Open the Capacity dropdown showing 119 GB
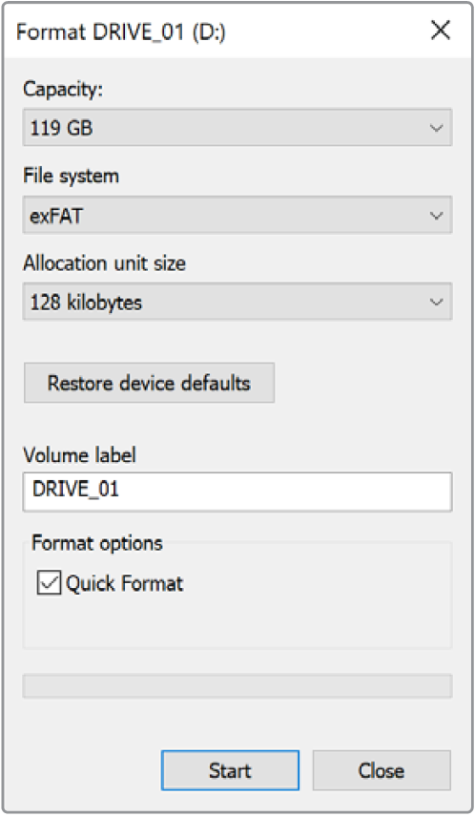Image resolution: width=475 pixels, height=817 pixels. tap(237, 128)
